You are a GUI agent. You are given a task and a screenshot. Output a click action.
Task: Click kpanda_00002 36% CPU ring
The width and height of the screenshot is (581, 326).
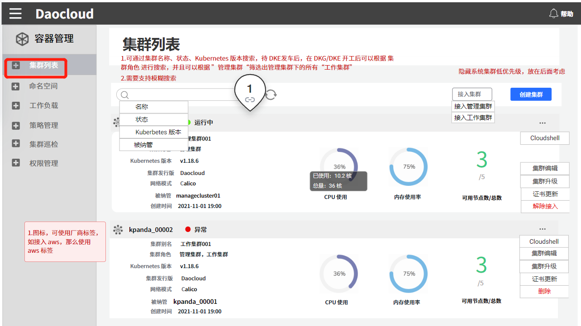pos(339,274)
